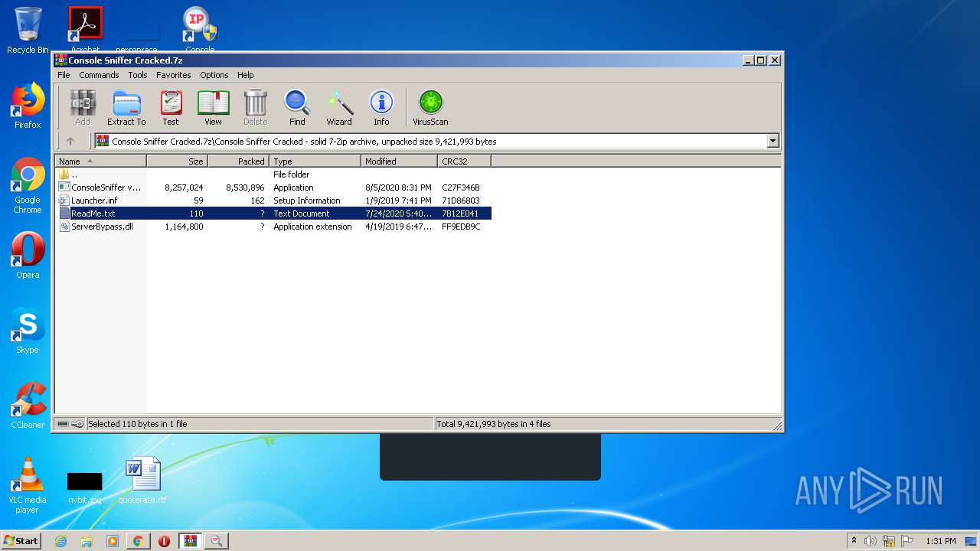Screen dimensions: 980x551
Task: Click the volume speaker tray icon
Action: click(871, 541)
